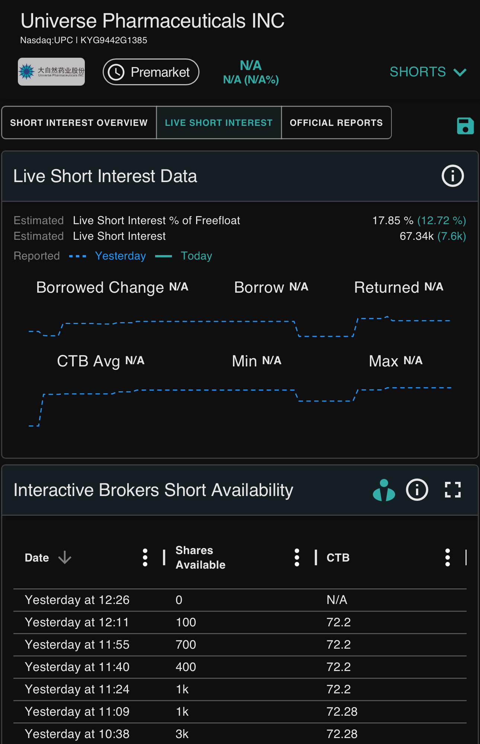Toggle the Today line series
480x744 pixels.
(x=183, y=256)
